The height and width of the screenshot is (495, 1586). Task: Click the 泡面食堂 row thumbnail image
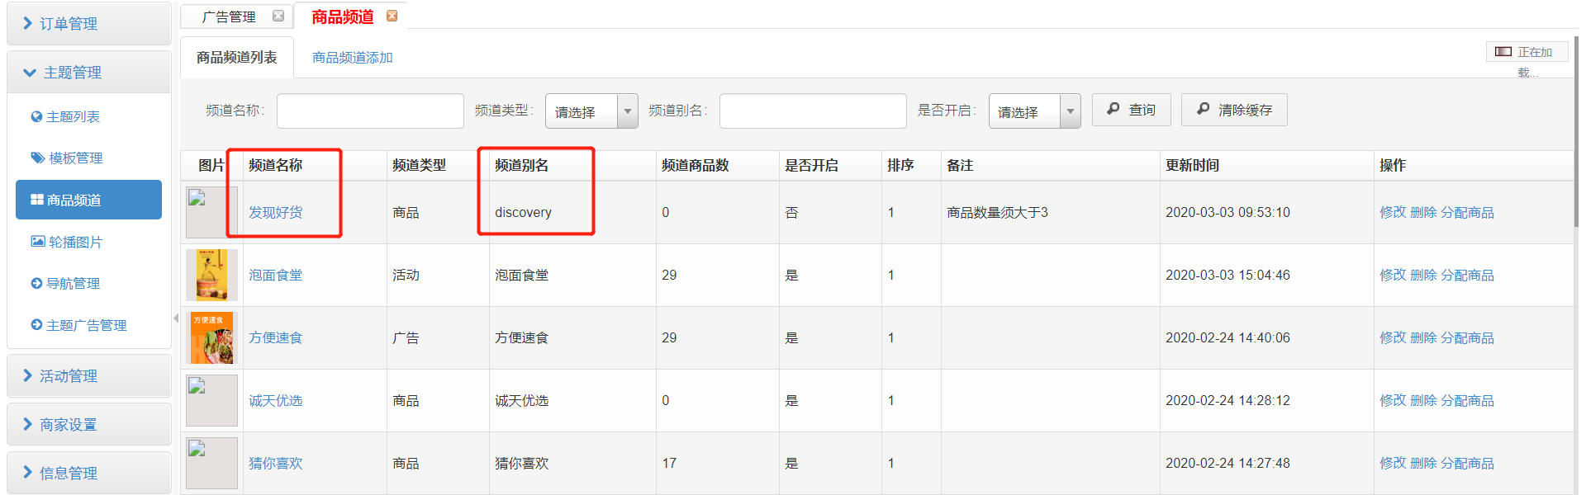(211, 275)
